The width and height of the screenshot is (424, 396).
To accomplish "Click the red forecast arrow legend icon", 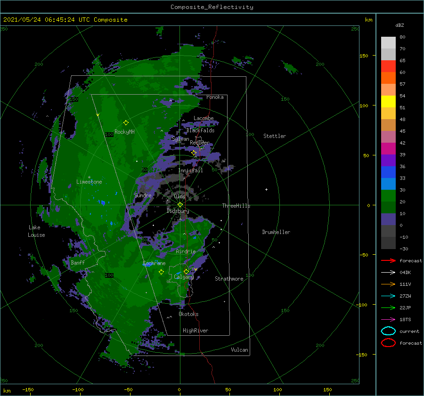I will click(x=388, y=260).
